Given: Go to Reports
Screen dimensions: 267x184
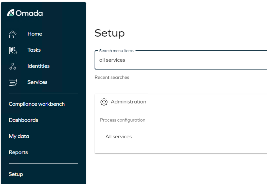Looking at the screenshot, I should click(18, 152).
